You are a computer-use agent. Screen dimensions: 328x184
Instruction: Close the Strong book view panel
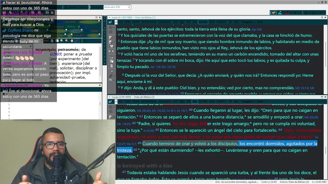tap(100, 17)
